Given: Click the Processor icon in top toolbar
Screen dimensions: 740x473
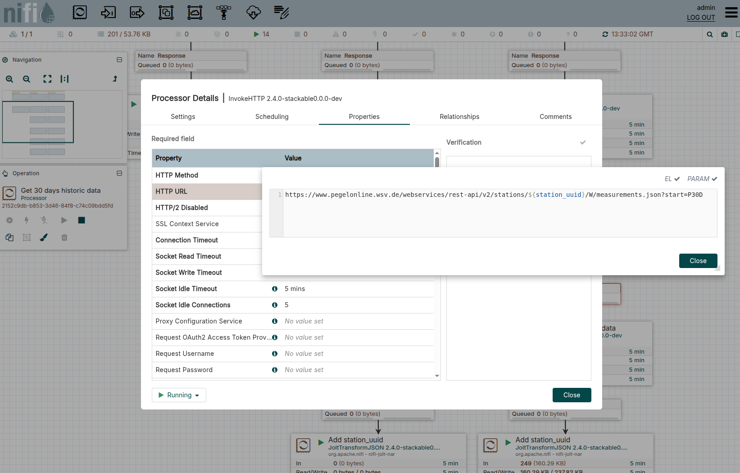Looking at the screenshot, I should click(80, 12).
